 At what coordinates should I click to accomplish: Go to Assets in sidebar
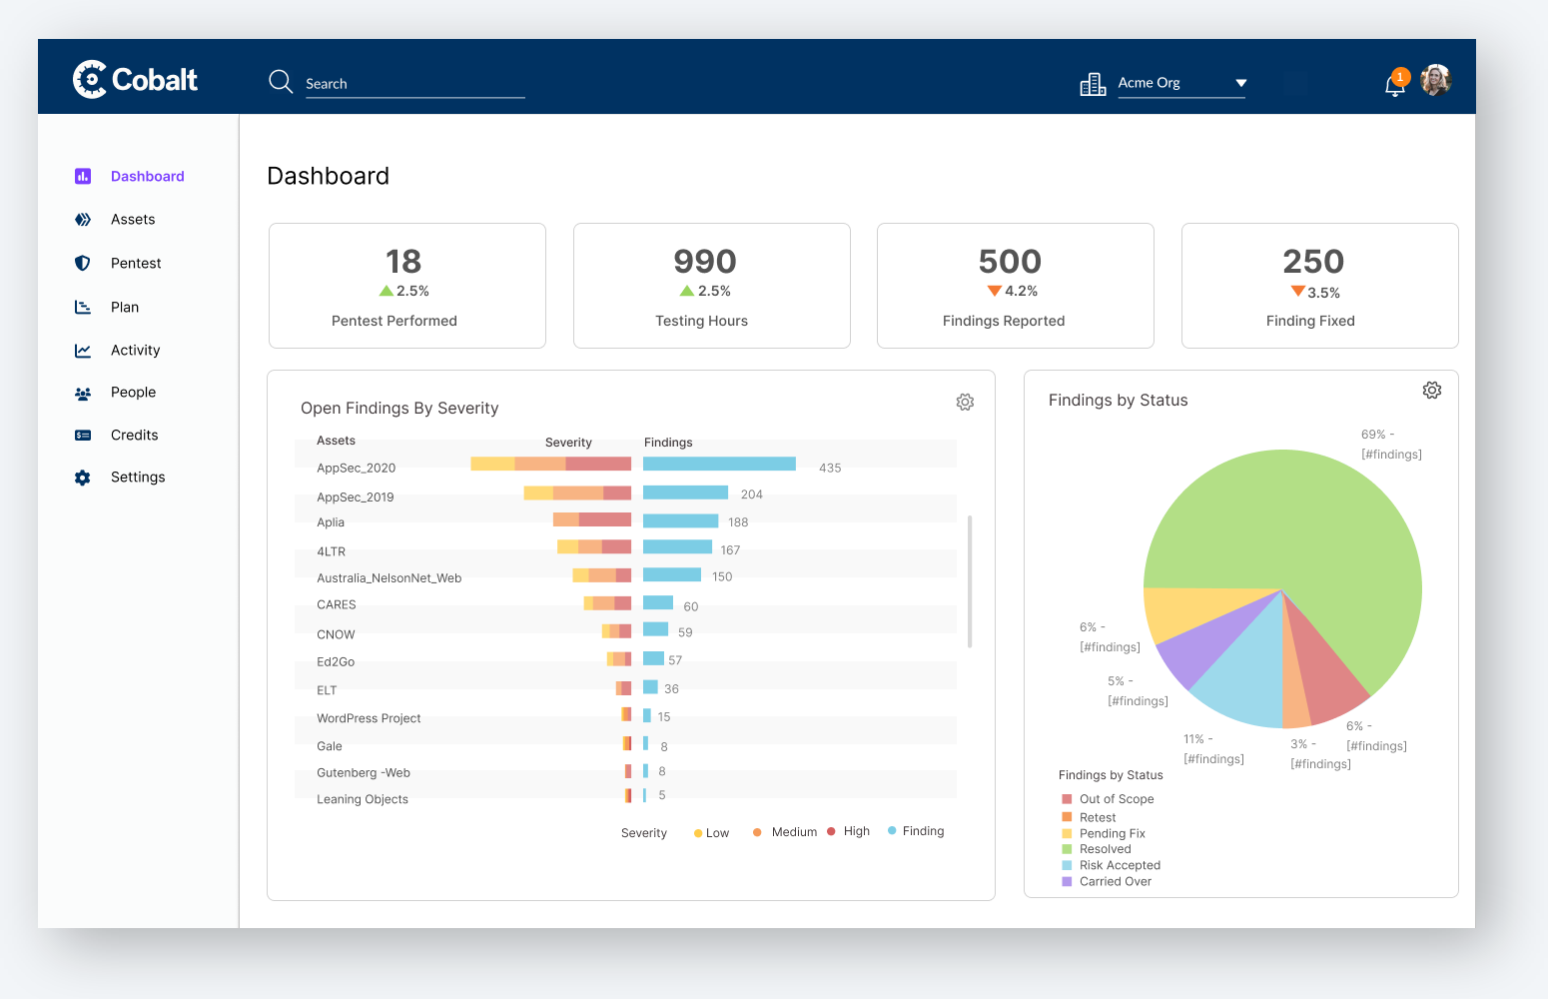point(133,220)
